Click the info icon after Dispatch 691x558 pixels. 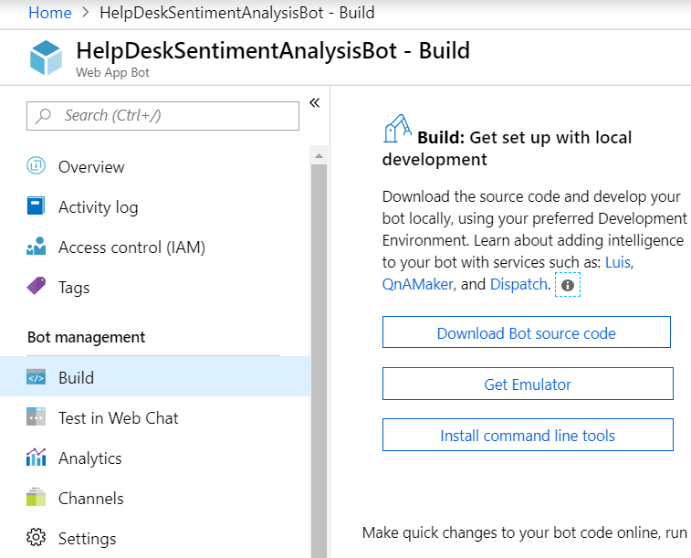[568, 286]
